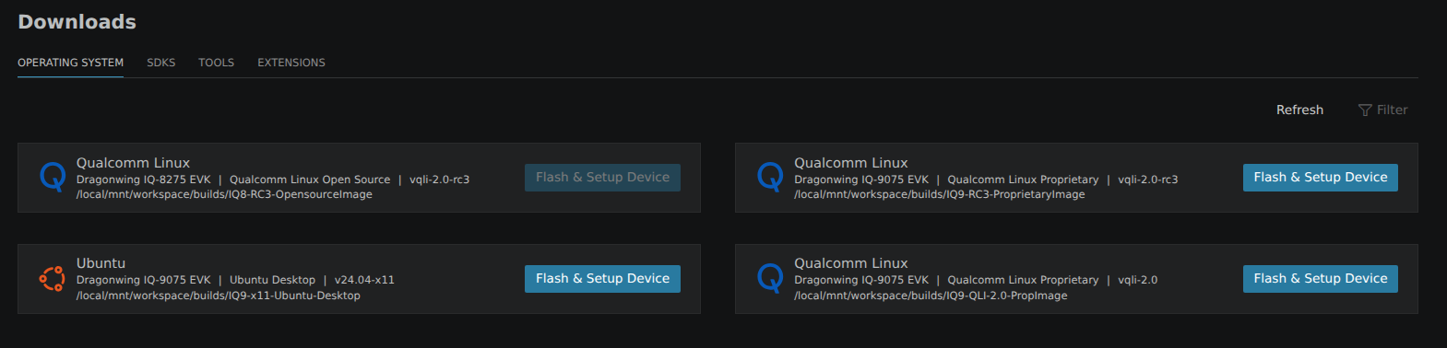Image resolution: width=1447 pixels, height=348 pixels.
Task: Click Dragonwing IQ-8275 EVK text
Action: point(144,180)
